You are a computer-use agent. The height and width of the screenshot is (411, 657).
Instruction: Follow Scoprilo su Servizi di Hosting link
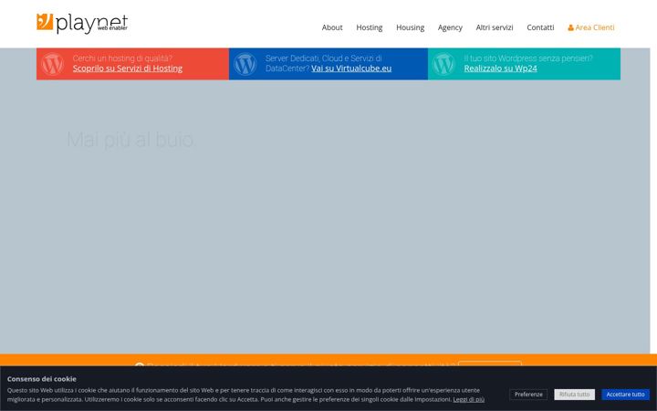[128, 68]
